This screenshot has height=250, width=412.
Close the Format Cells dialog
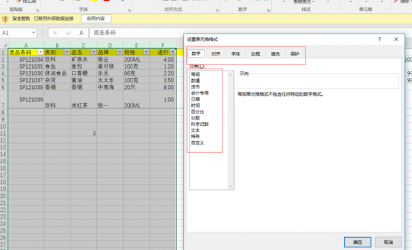(x=396, y=39)
